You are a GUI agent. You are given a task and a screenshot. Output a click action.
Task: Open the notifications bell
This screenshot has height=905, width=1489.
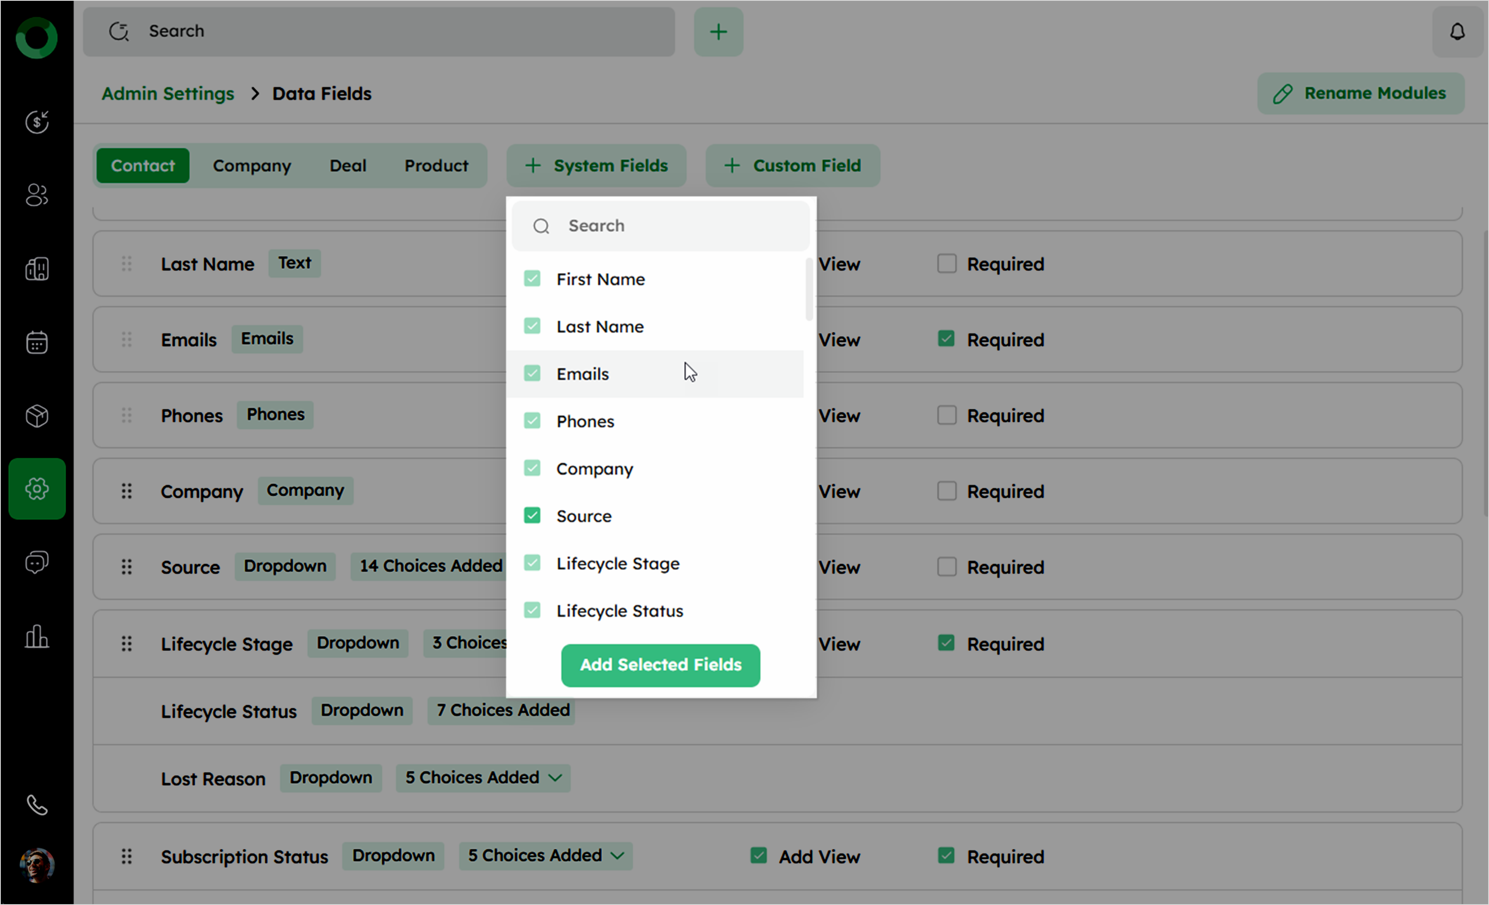click(x=1457, y=31)
